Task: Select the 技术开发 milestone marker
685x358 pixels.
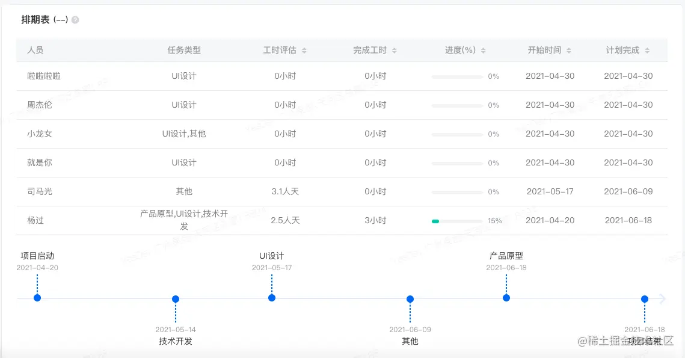Action: 175,298
